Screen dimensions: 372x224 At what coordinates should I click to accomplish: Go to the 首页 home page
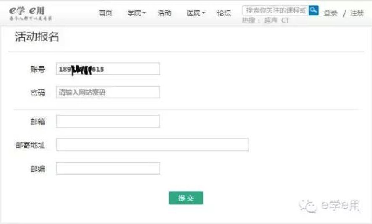pos(105,13)
